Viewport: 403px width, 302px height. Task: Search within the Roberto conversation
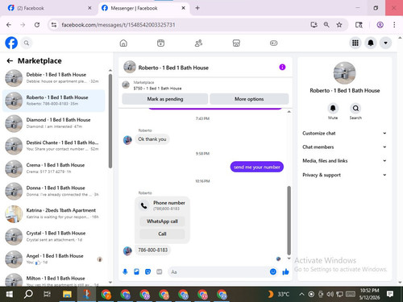coord(355,109)
